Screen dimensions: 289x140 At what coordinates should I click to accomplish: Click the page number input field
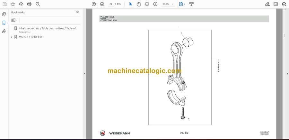[111, 4]
